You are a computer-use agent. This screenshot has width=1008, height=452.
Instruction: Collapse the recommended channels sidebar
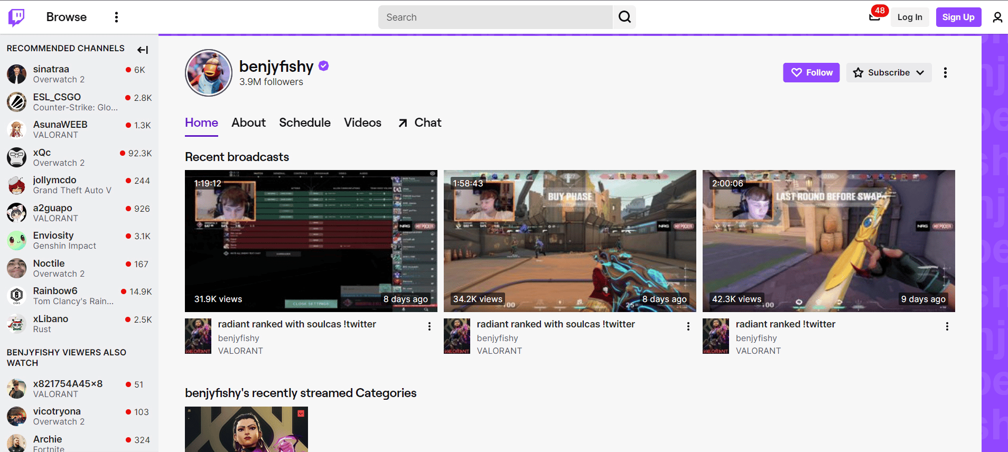point(143,50)
